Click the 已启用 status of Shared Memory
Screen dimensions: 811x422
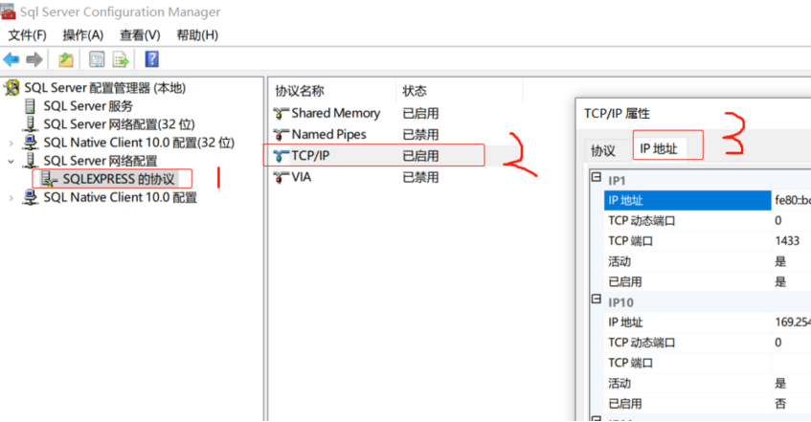[420, 113]
